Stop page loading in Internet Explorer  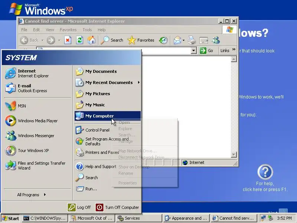pyautogui.click(x=68, y=40)
